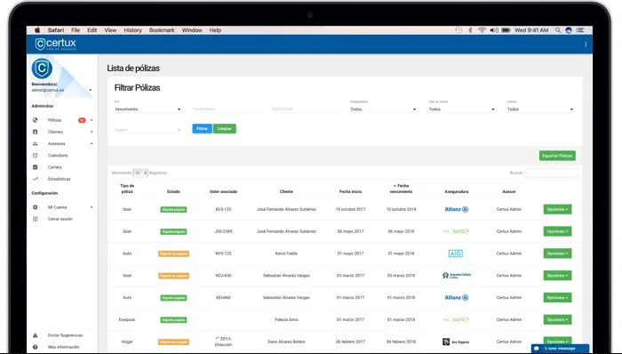Viewport: 622px width, 354px height.
Task: Sort by Fecha vencimiento column header
Action: (401, 189)
